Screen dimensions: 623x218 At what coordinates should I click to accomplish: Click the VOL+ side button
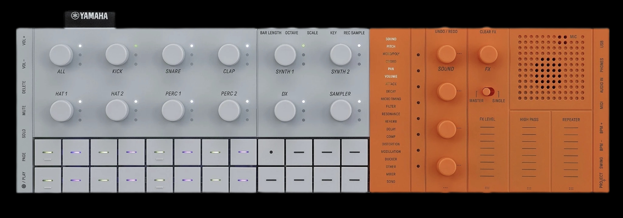pyautogui.click(x=24, y=41)
